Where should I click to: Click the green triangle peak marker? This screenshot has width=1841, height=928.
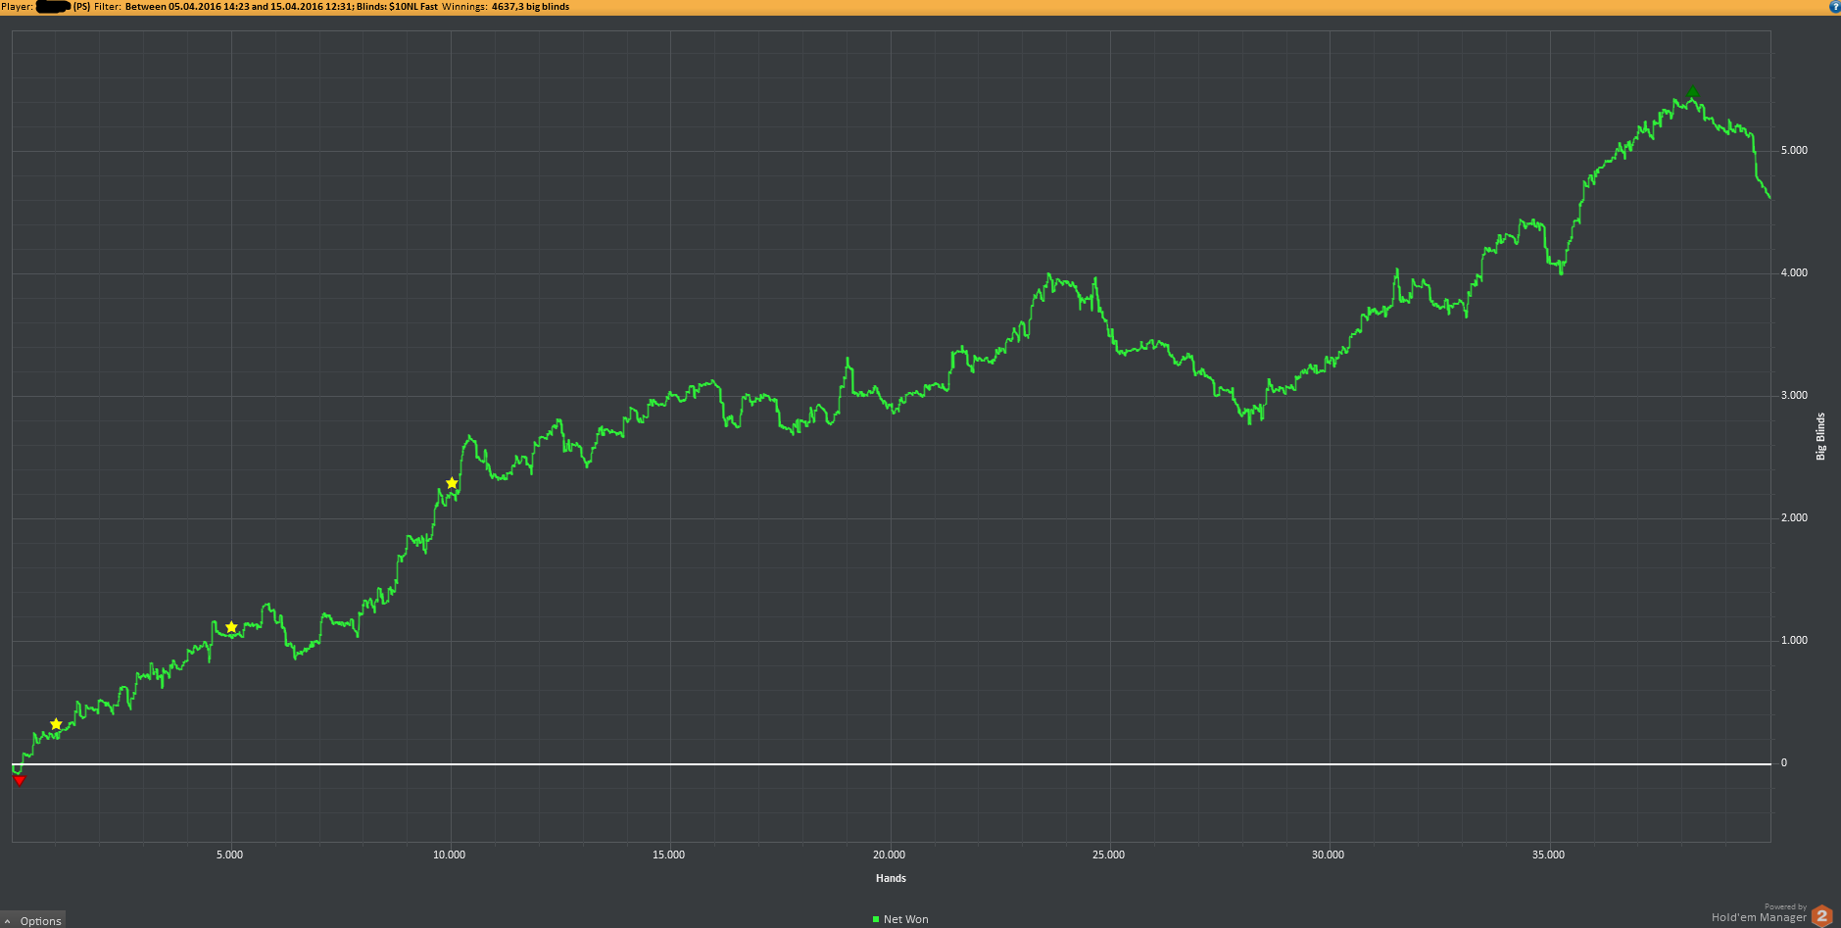click(1692, 92)
